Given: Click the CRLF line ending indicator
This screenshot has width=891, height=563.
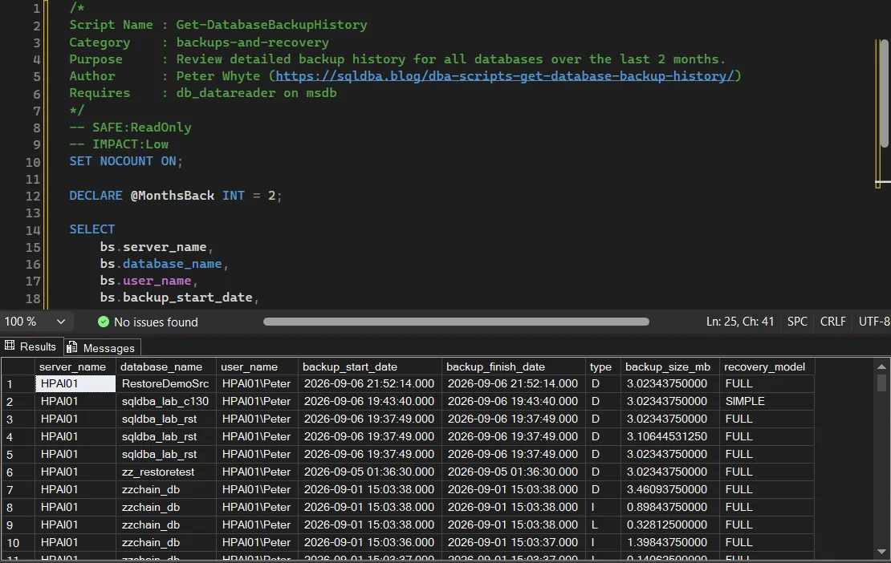Looking at the screenshot, I should click(832, 322).
